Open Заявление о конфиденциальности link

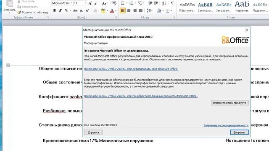[226, 125]
